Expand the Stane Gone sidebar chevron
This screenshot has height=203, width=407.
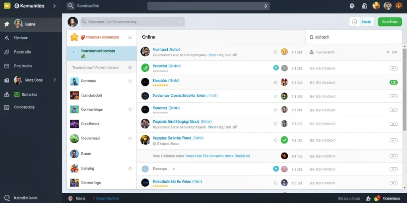pyautogui.click(x=54, y=80)
